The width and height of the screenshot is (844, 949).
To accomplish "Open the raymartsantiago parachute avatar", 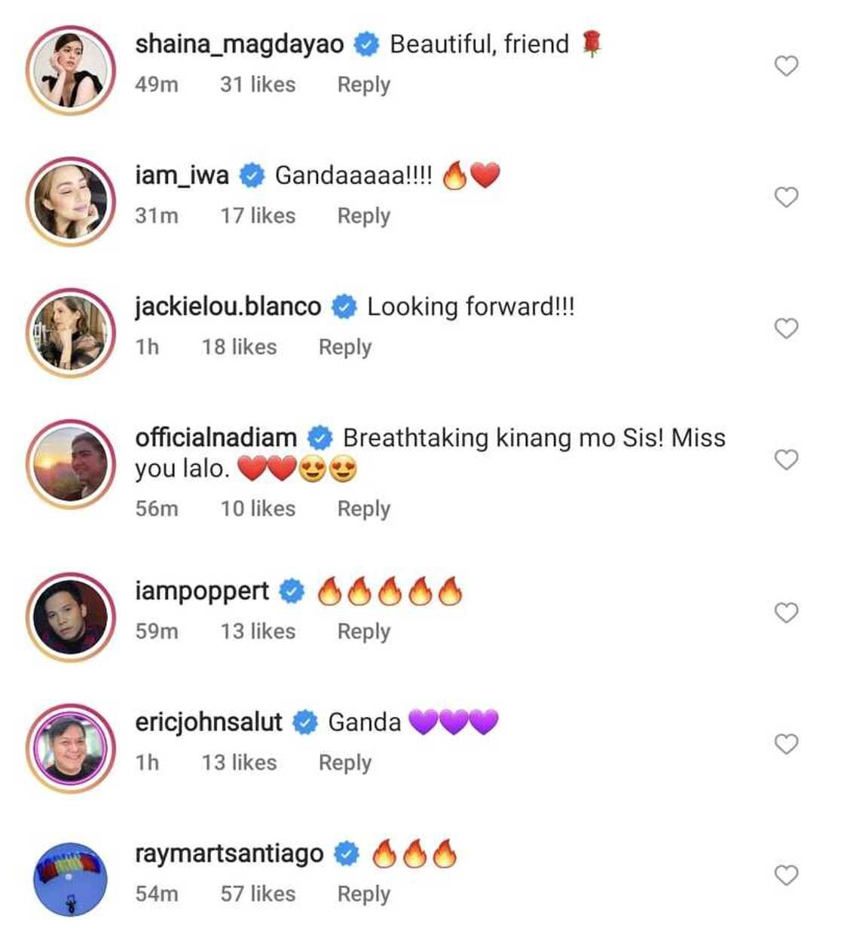I will [71, 879].
